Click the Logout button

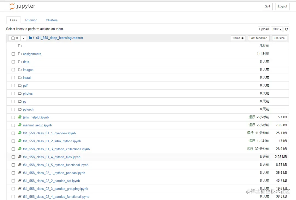click(282, 6)
